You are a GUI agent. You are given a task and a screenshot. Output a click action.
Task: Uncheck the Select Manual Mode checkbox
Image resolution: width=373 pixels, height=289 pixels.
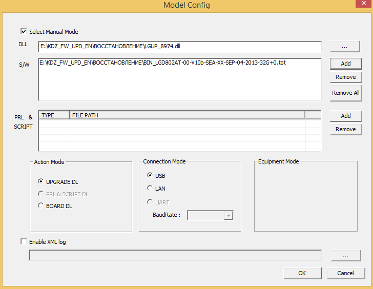tap(24, 31)
